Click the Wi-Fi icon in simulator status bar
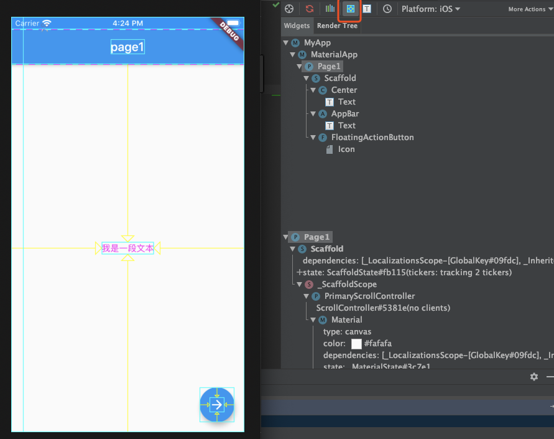Screen dimensions: 554x439 [x=46, y=23]
